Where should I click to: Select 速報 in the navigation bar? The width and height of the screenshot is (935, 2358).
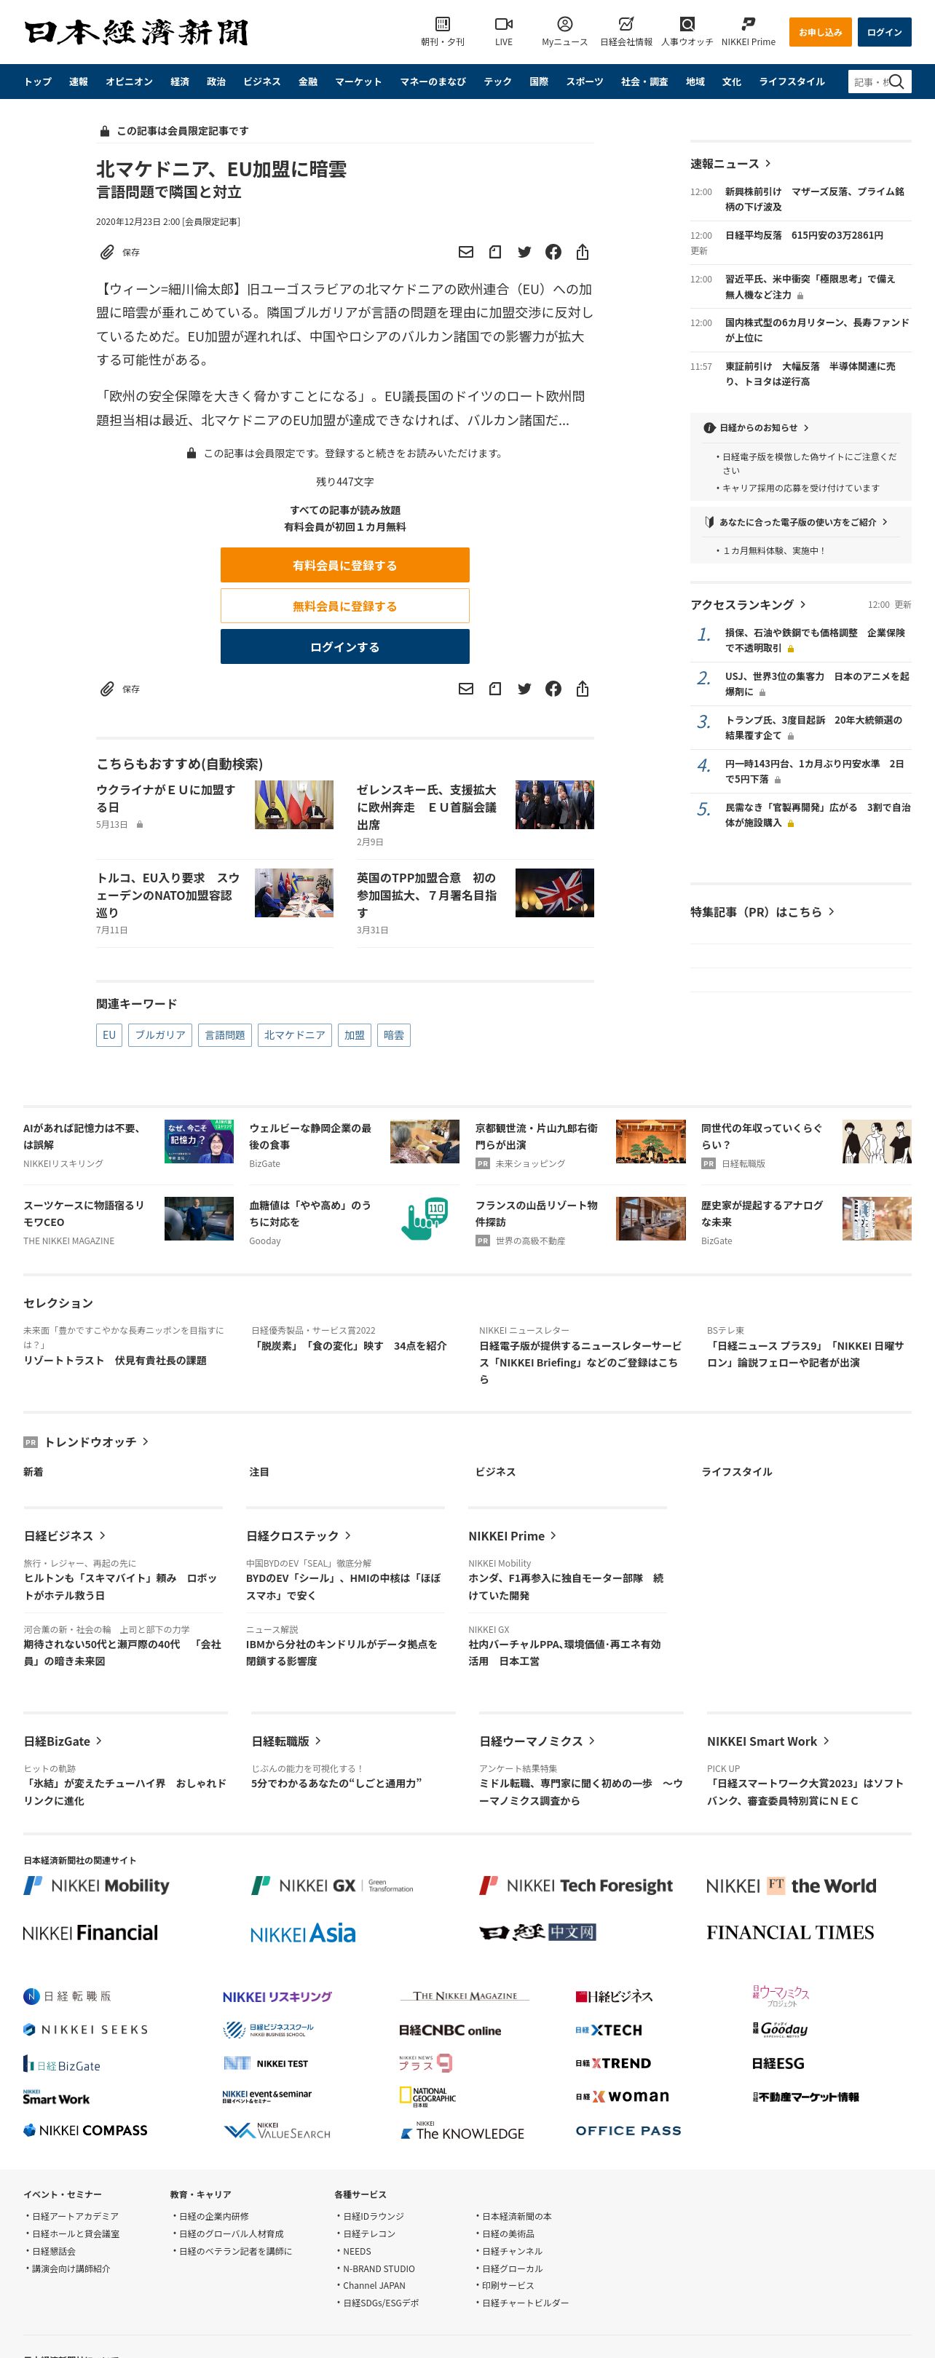coord(79,82)
